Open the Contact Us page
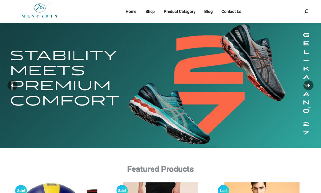The width and height of the screenshot is (321, 193). coord(231,12)
